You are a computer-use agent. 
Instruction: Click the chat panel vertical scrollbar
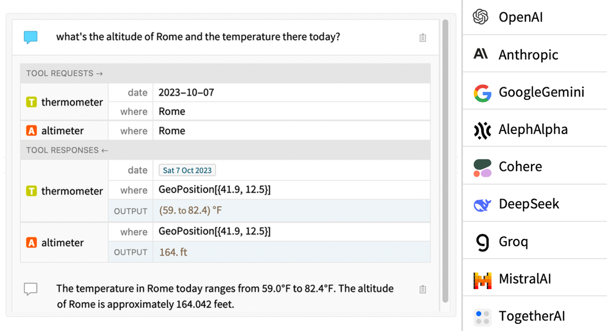coord(445,160)
